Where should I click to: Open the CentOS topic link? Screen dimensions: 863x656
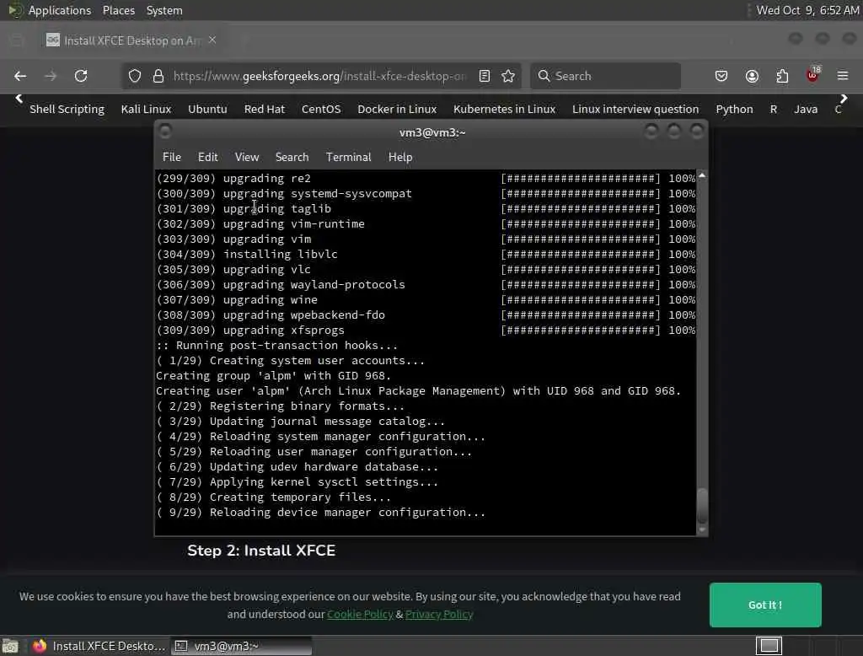tap(321, 109)
